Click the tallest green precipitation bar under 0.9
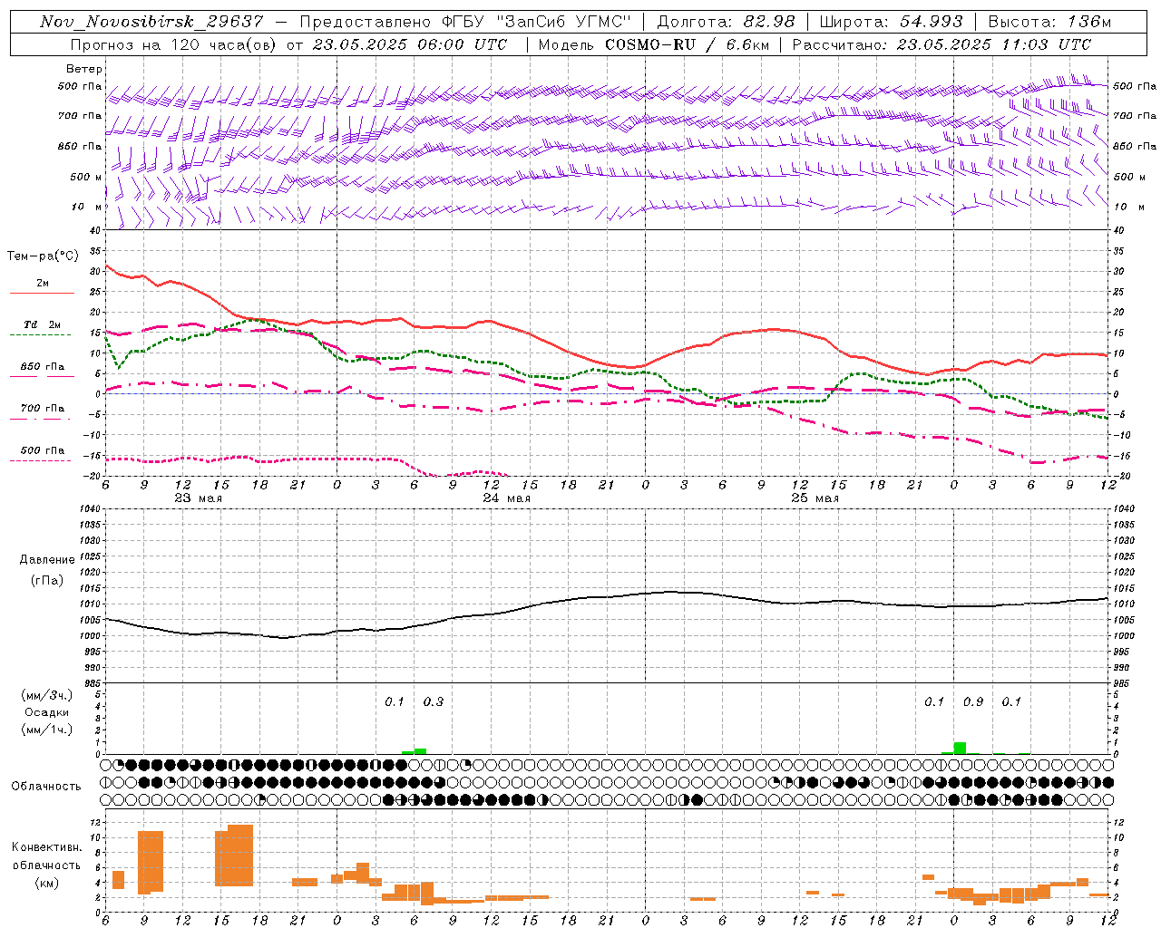 click(960, 748)
